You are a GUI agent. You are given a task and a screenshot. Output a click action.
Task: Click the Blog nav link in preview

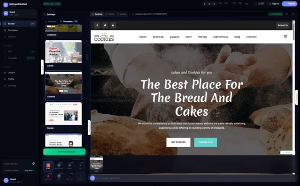[237, 37]
